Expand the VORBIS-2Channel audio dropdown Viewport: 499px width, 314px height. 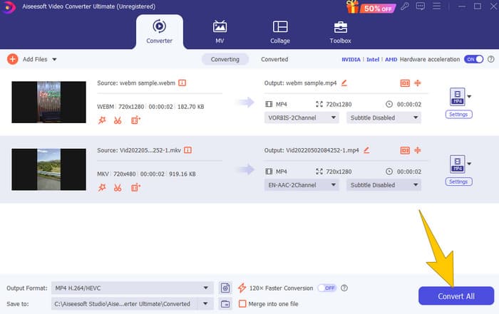302,117
